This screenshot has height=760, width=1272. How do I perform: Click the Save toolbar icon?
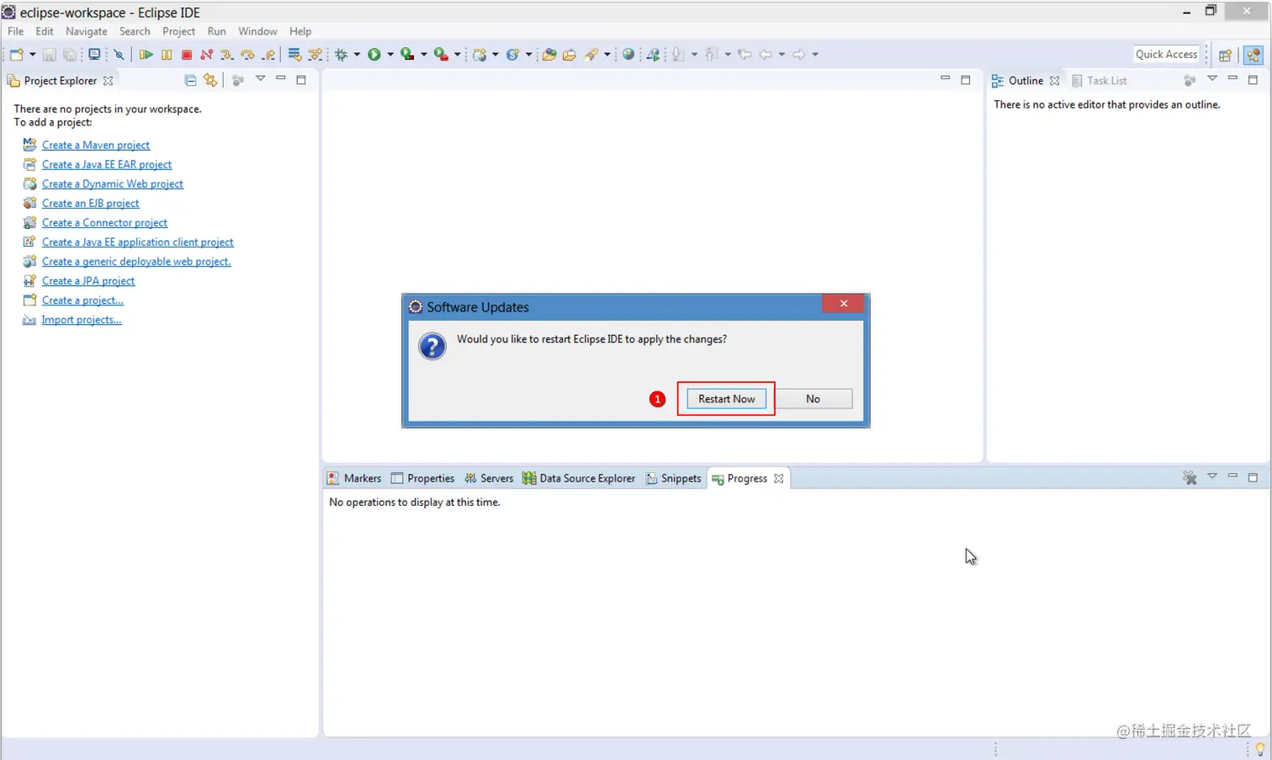[49, 55]
